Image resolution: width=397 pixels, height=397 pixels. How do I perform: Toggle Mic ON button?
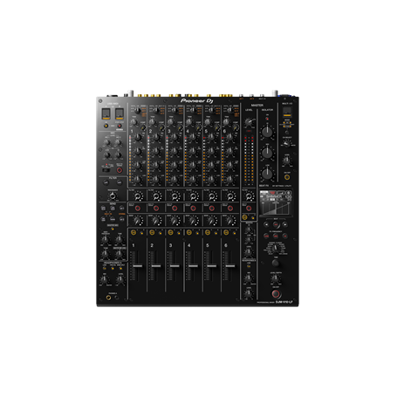pyautogui.click(x=106, y=126)
